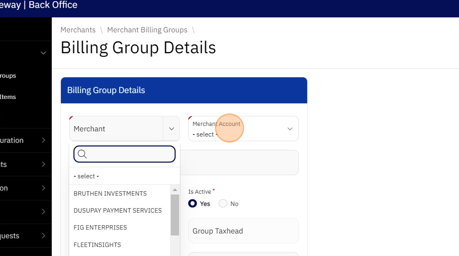The image size is (459, 256).
Task: Select FLEETINSIGHTS merchant option
Action: tap(97, 245)
